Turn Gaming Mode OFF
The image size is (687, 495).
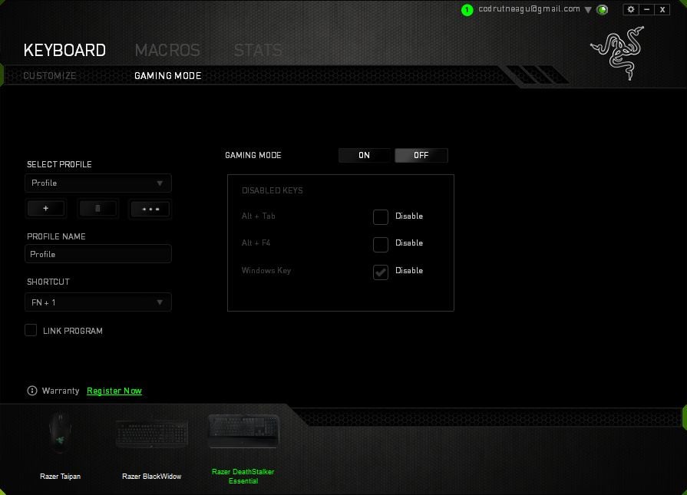coord(421,155)
